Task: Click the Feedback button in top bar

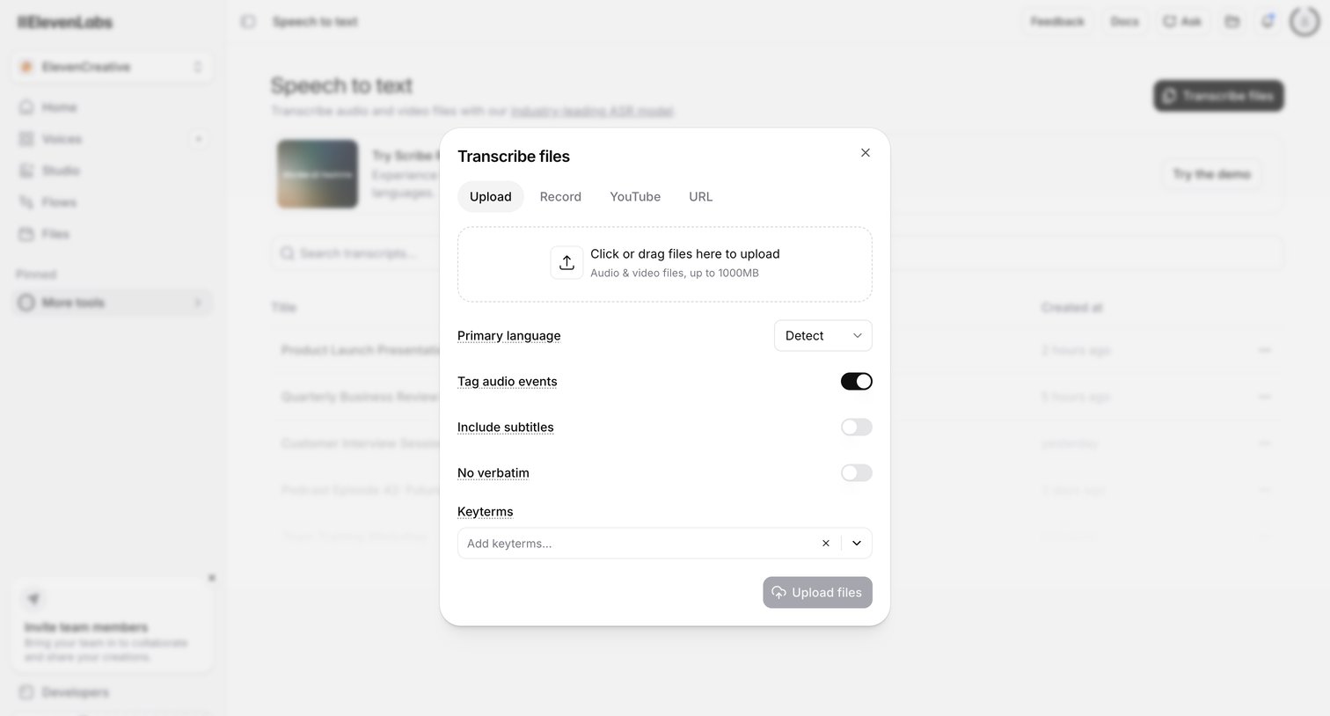Action: pyautogui.click(x=1057, y=21)
